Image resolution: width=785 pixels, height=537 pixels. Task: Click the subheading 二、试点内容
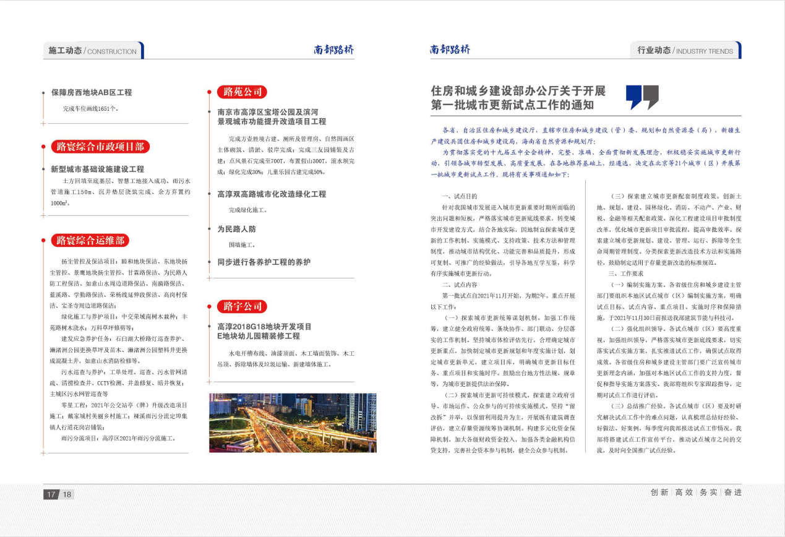tap(460, 285)
